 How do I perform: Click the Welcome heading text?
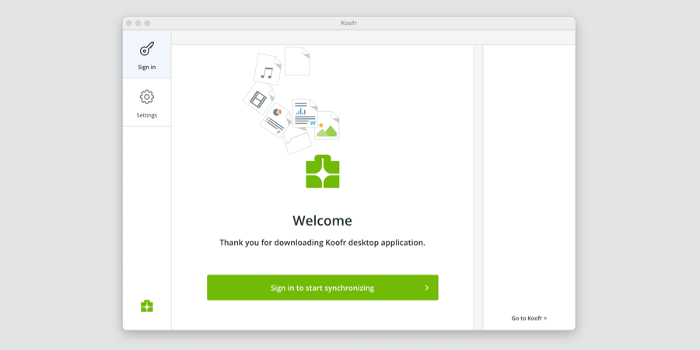click(322, 221)
